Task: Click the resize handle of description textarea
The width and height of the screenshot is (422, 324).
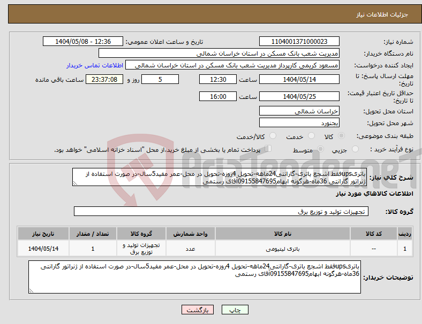Action: pos(75,183)
